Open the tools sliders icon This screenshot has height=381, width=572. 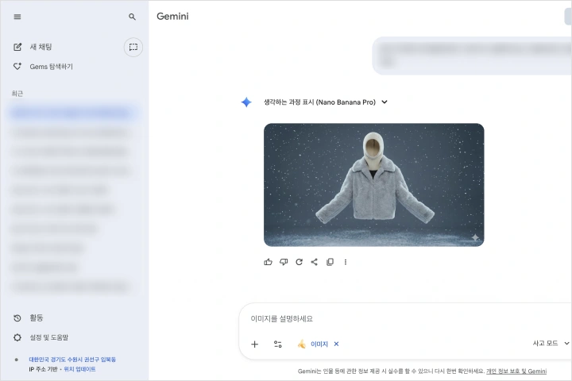277,344
